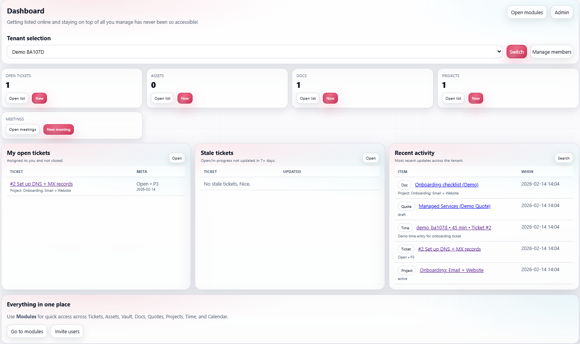Schedule a new meeting
The width and height of the screenshot is (580, 344).
coord(58,129)
